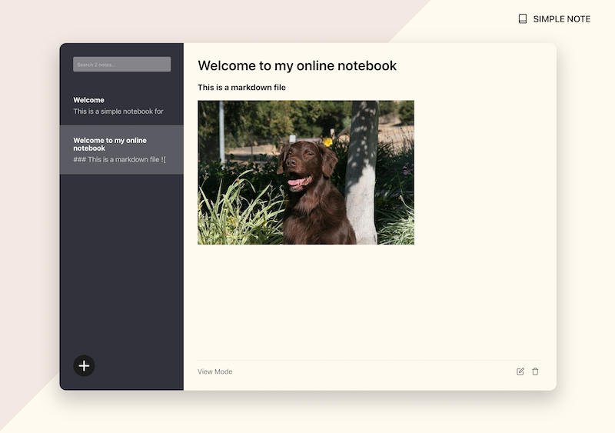Click the View Mode label
This screenshot has height=433, width=615.
(214, 371)
